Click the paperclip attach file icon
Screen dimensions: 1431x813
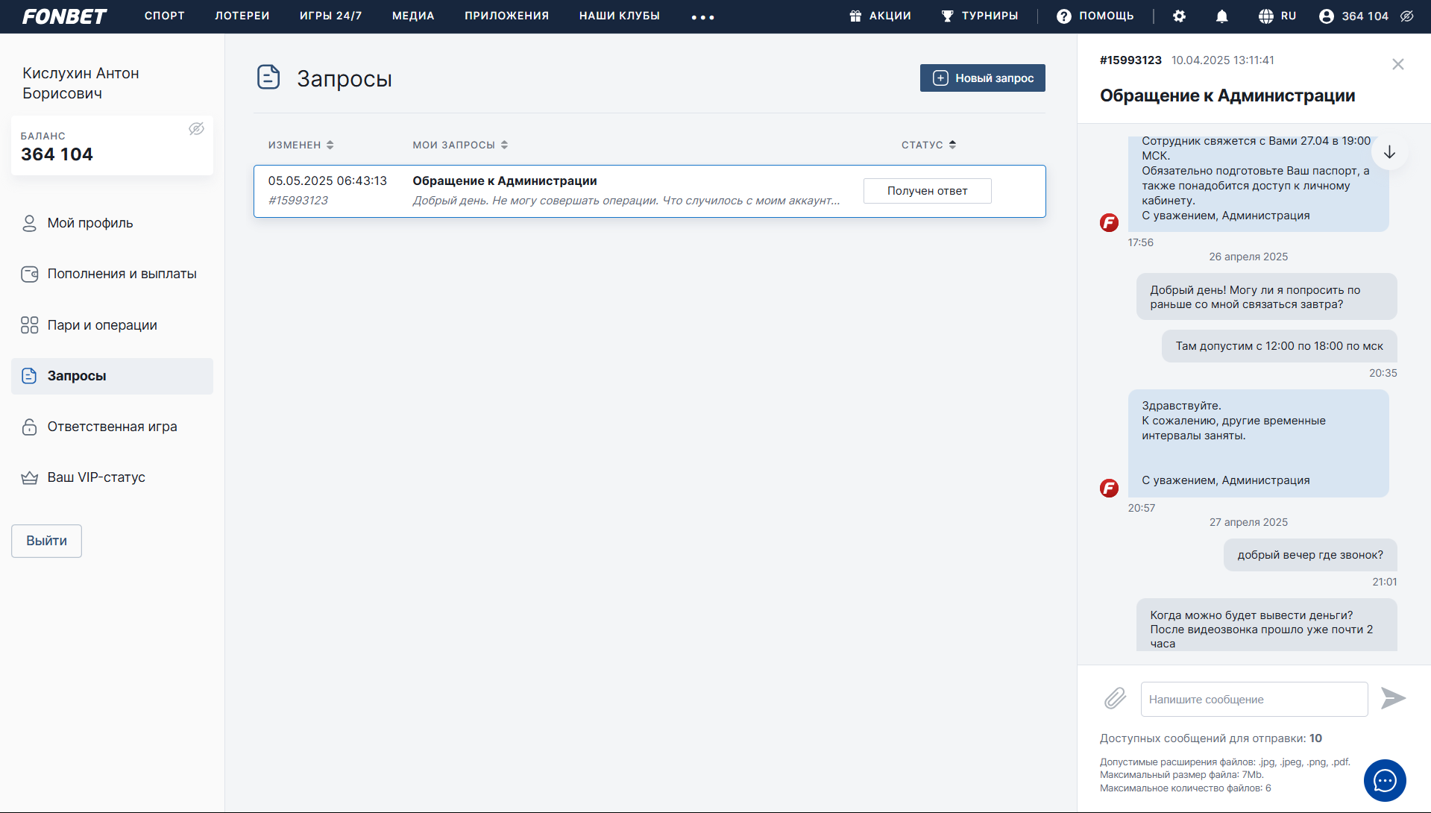coord(1115,699)
